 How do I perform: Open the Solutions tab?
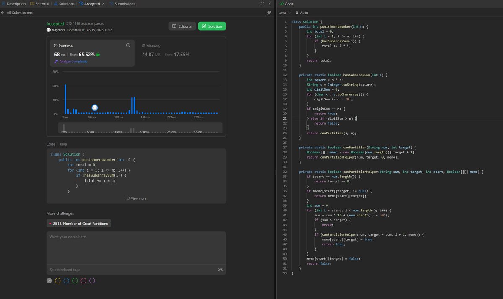64,4
